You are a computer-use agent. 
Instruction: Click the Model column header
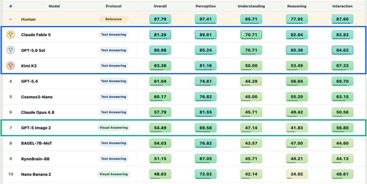point(54,6)
